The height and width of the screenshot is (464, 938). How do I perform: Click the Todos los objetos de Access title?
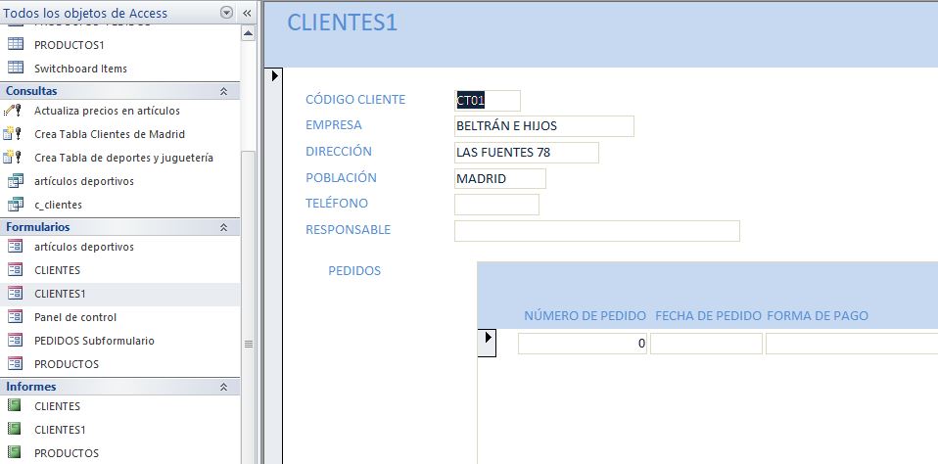click(85, 13)
